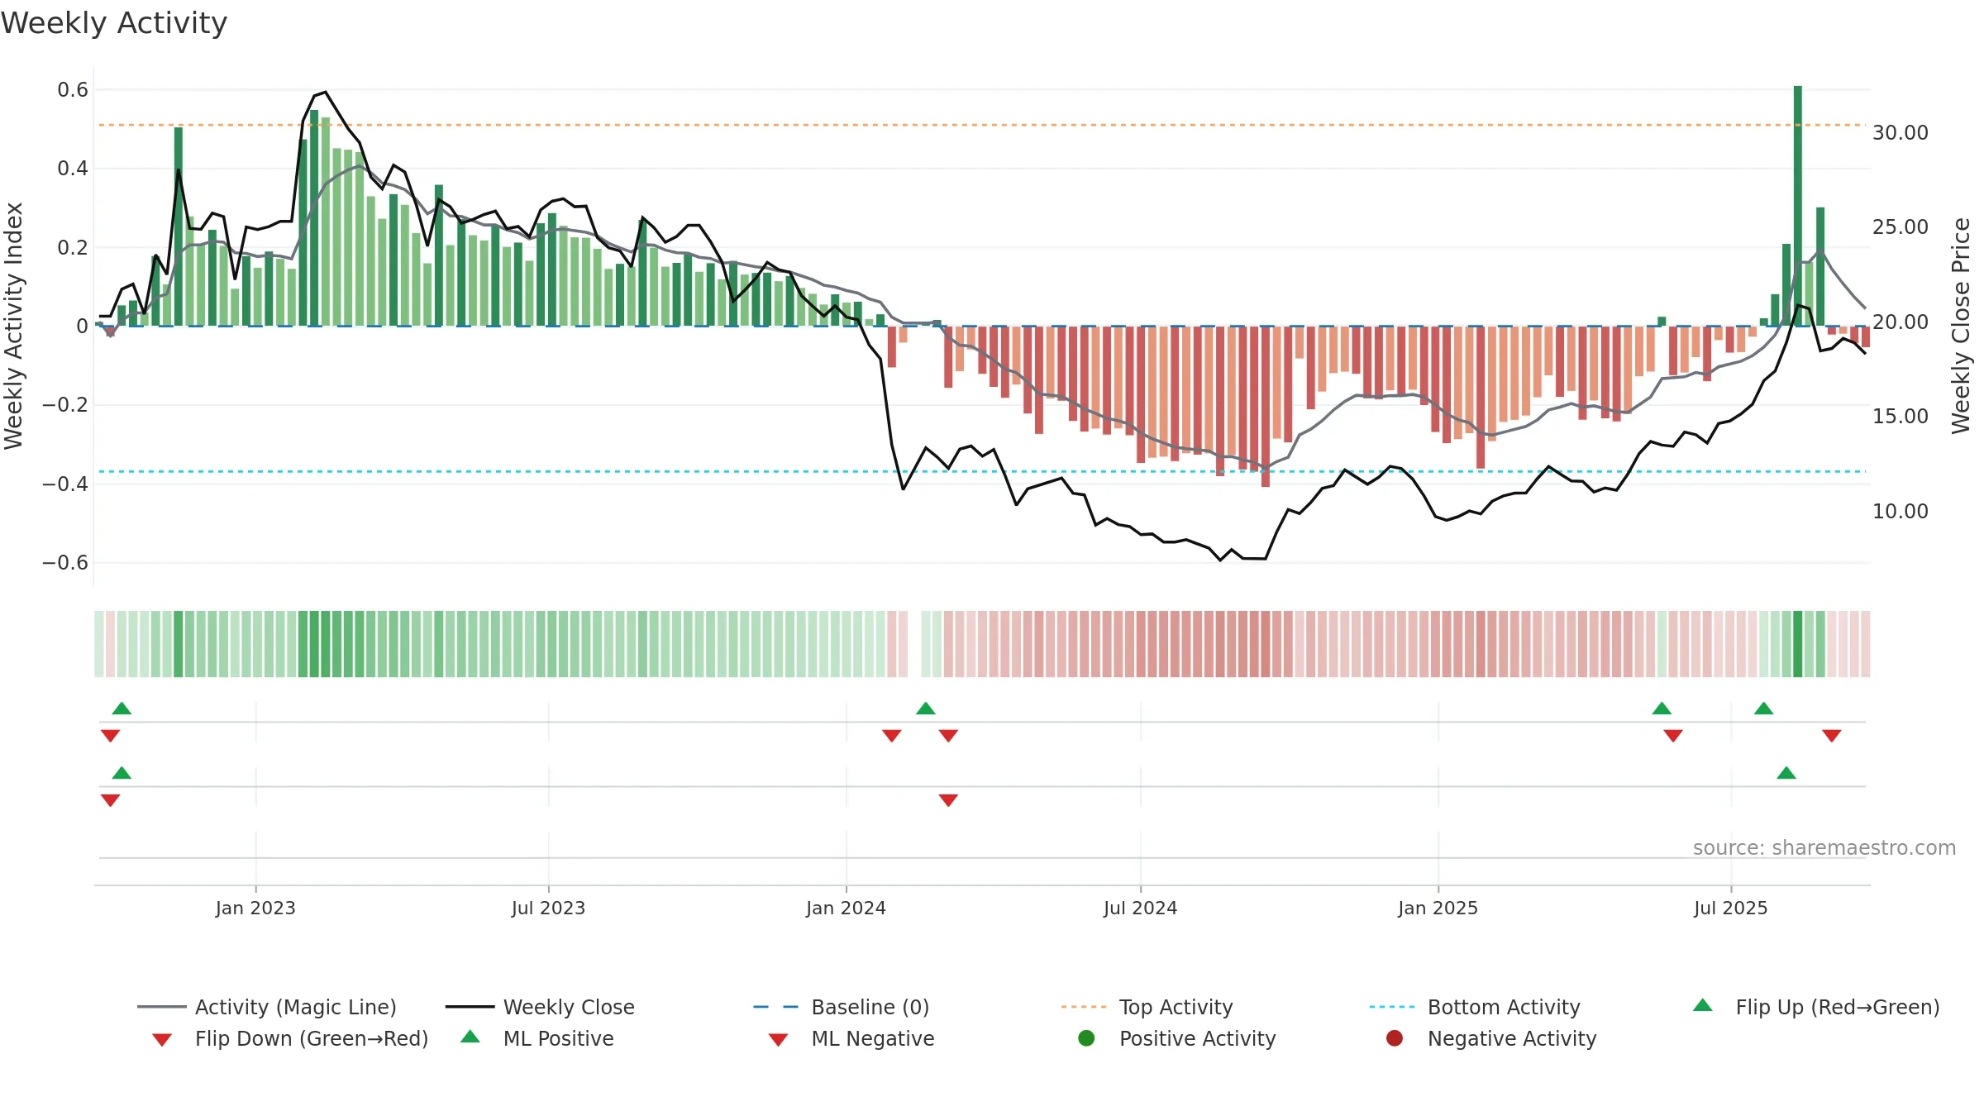Click the Jan 2025 axis label
Image resolution: width=1984 pixels, height=1116 pixels.
(x=1438, y=908)
